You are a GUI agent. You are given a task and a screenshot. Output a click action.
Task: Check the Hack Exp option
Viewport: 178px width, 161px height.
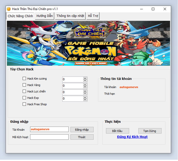pos(24,98)
